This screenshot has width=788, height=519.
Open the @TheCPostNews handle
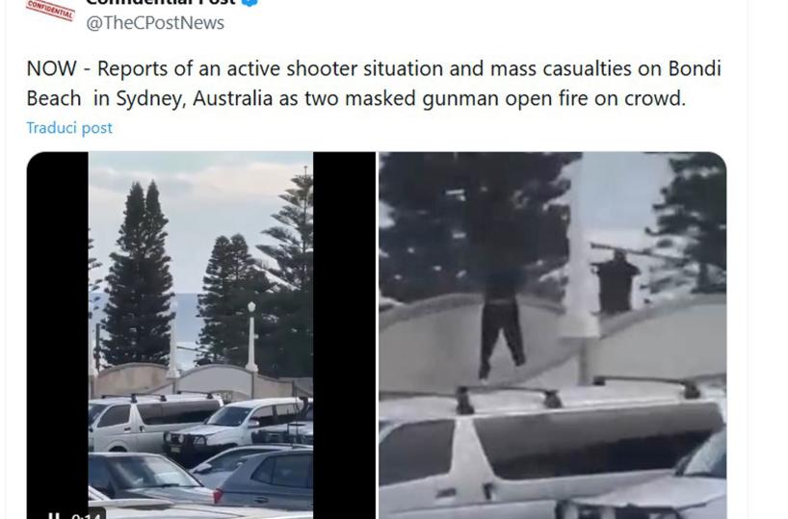coord(155,23)
